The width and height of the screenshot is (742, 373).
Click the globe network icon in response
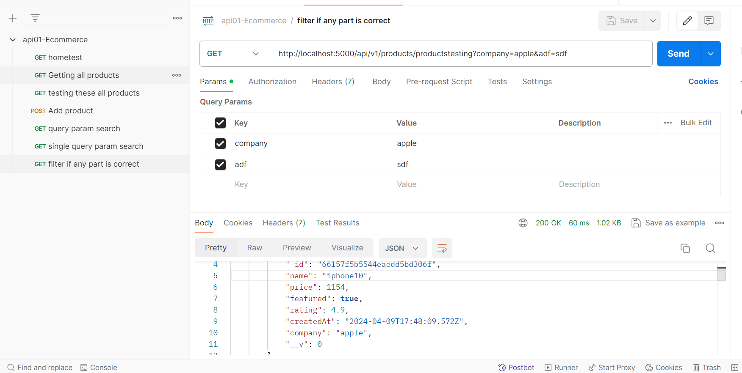coord(523,223)
